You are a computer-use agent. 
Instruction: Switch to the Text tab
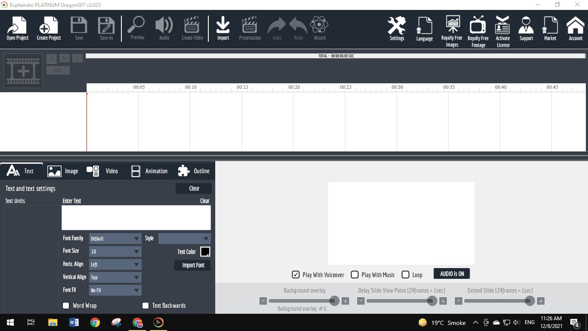pyautogui.click(x=22, y=171)
